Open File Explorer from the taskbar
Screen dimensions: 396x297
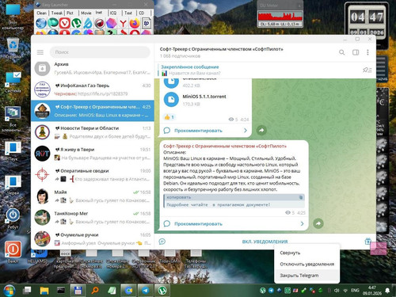point(44,291)
